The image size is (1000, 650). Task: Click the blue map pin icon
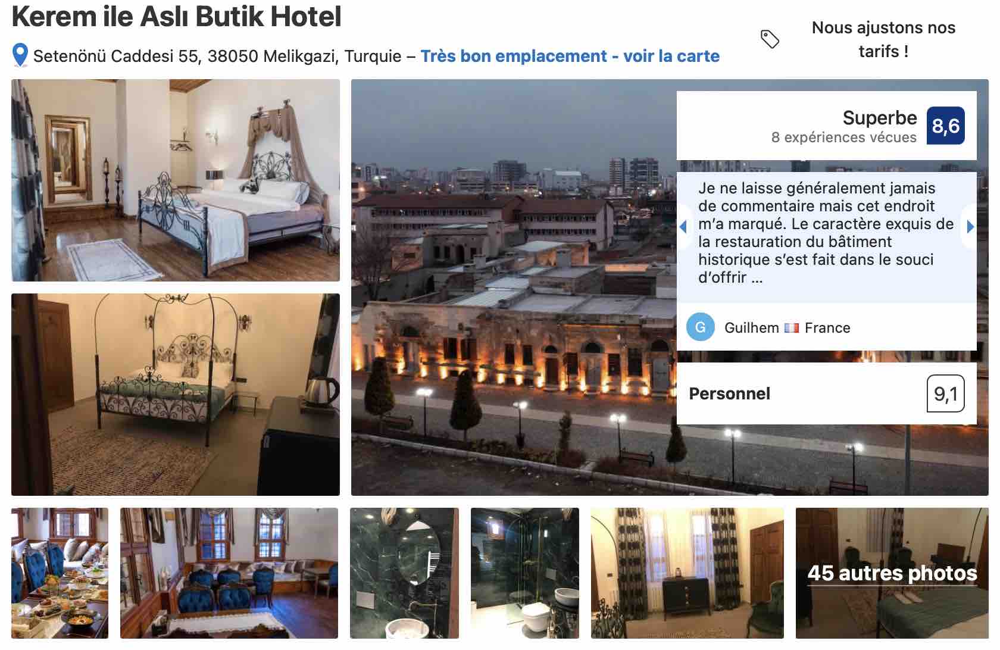click(20, 55)
